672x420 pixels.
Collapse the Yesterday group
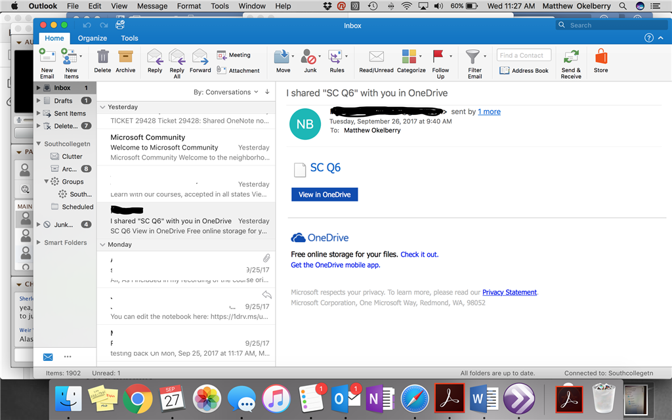102,107
